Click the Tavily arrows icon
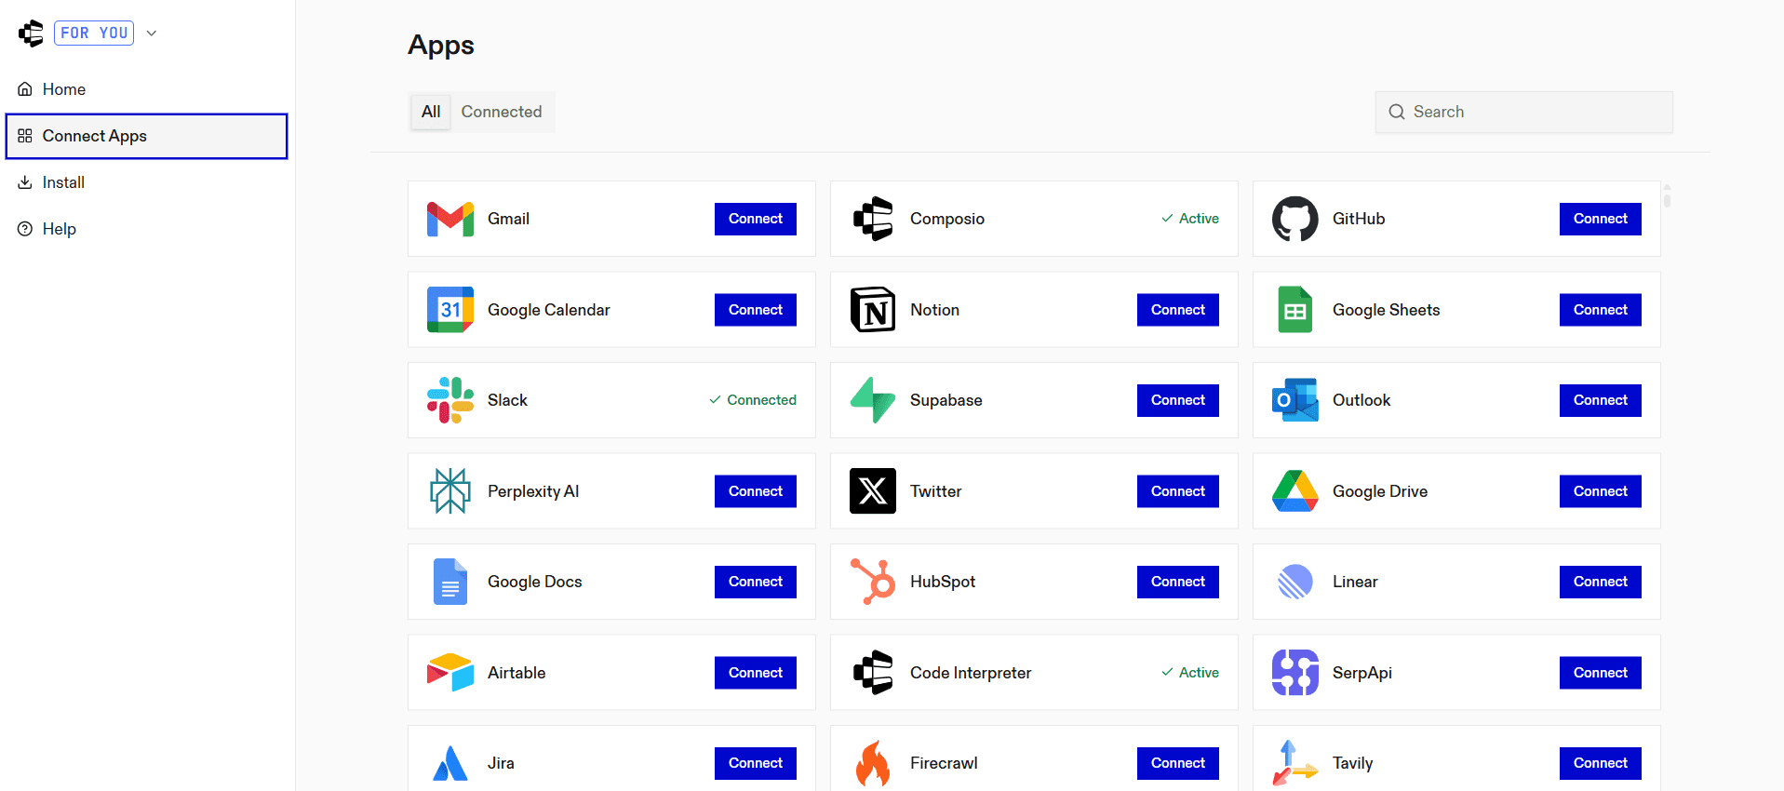 [x=1295, y=763]
